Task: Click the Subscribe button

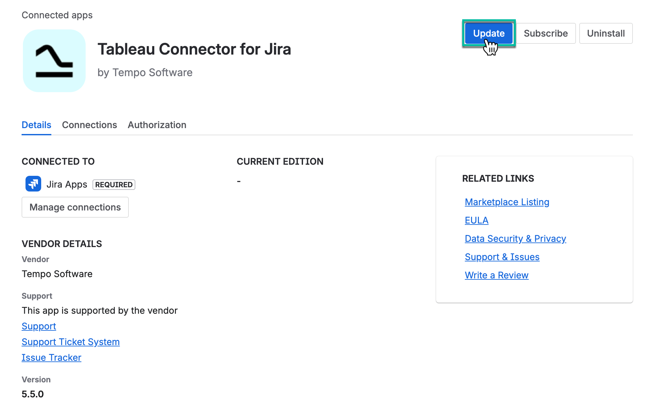Action: pyautogui.click(x=546, y=33)
